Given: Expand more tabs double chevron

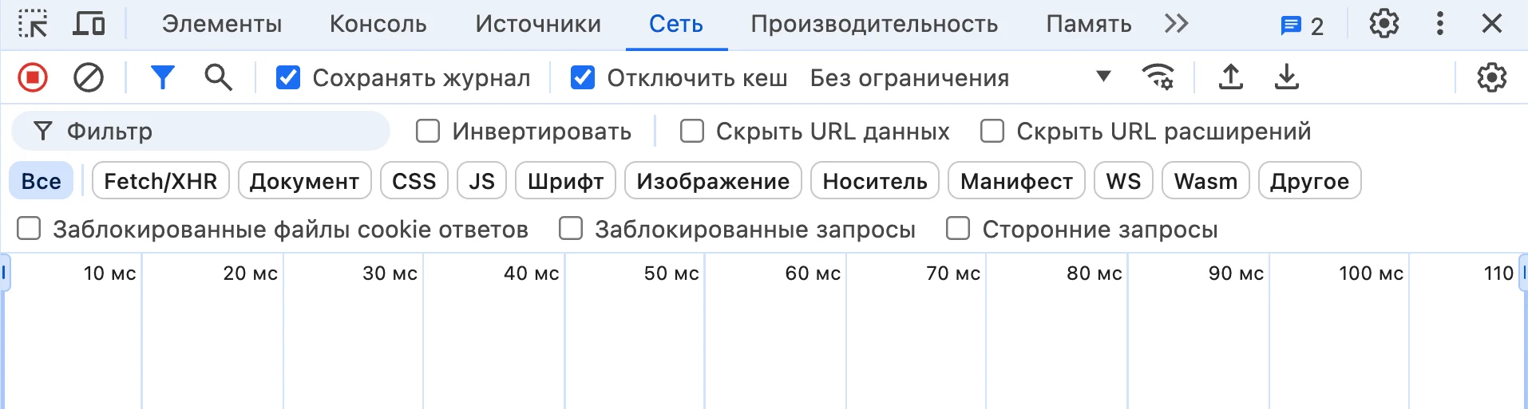Looking at the screenshot, I should pyautogui.click(x=1176, y=24).
